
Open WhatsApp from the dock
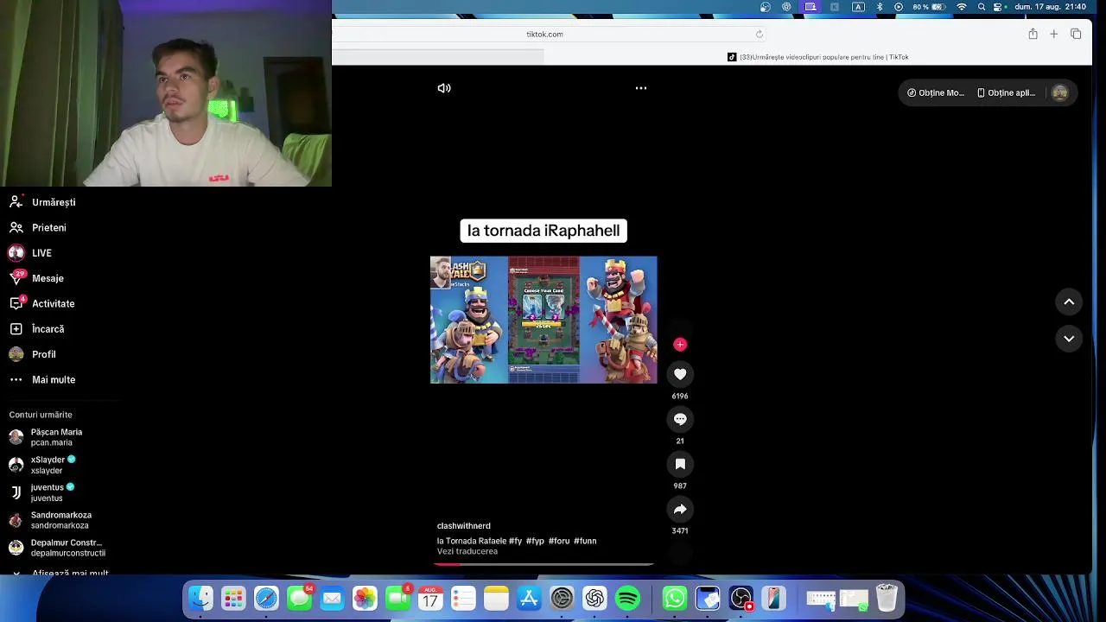675,598
